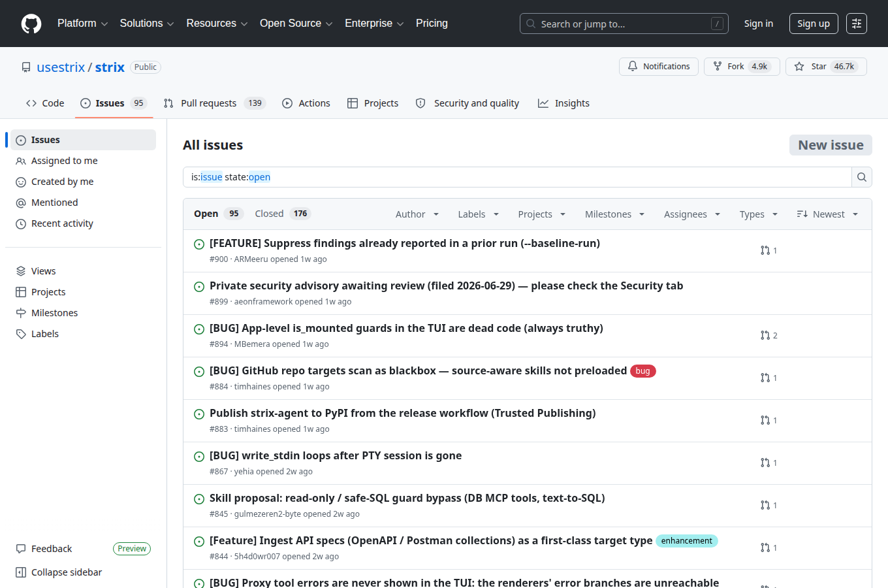
Task: Open the Milestones filter dropdown
Action: click(x=615, y=214)
